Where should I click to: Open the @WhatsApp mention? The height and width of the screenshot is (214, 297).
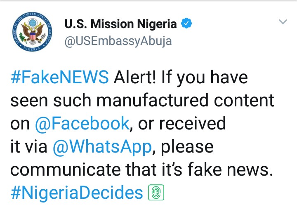tap(102, 146)
